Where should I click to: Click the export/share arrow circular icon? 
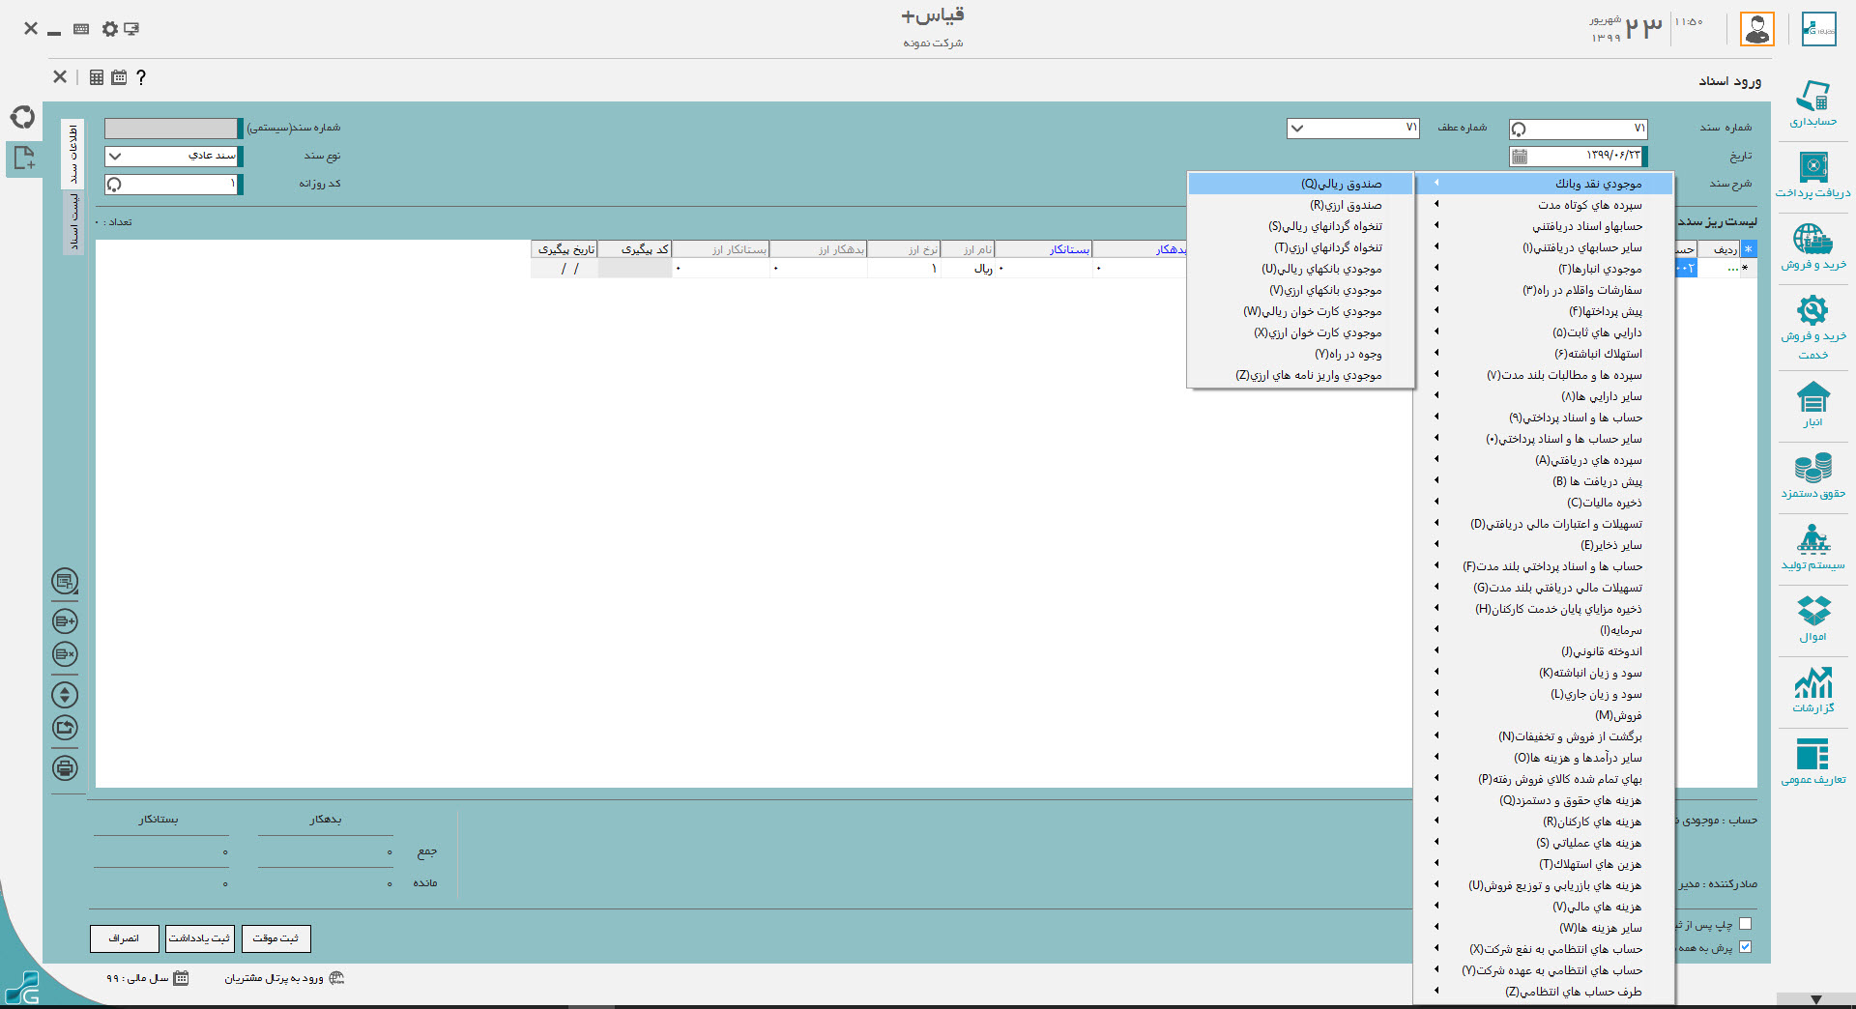click(65, 728)
